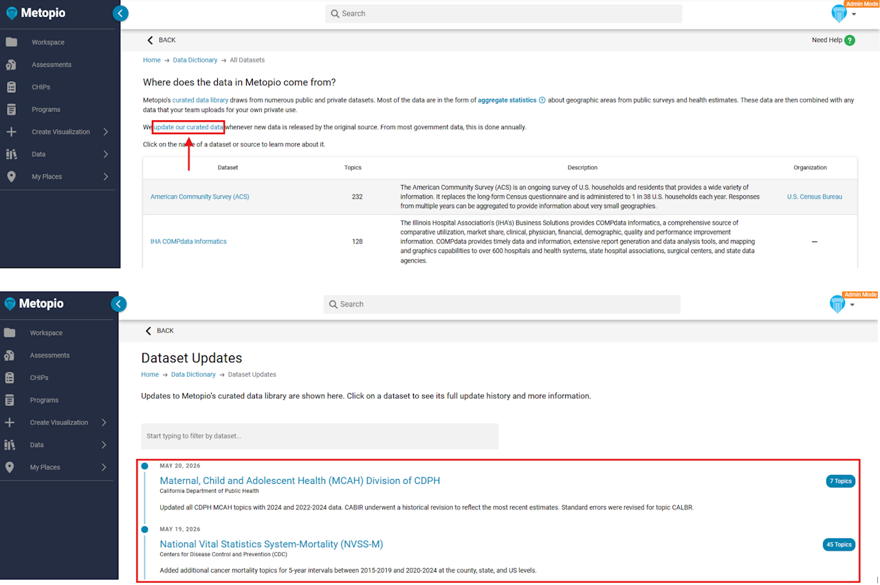Open Programs label in the All Datasets sidebar

point(46,109)
